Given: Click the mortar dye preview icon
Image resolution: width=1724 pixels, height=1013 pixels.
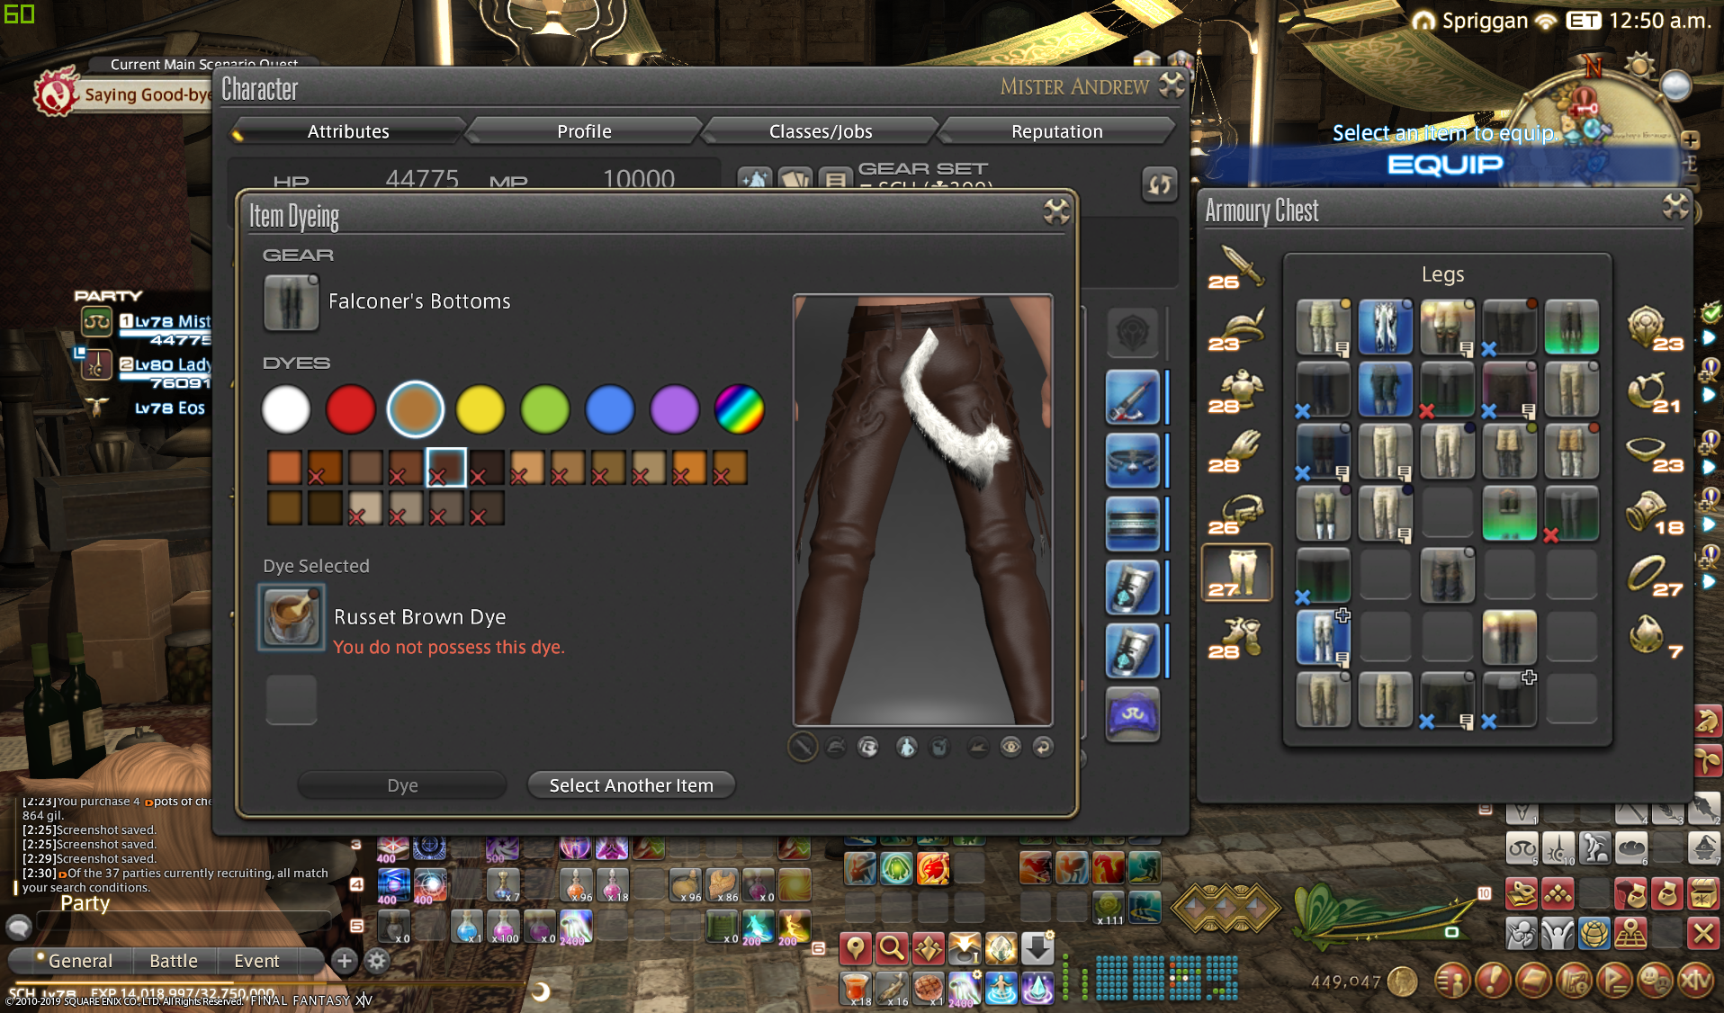Looking at the screenshot, I should coord(940,747).
